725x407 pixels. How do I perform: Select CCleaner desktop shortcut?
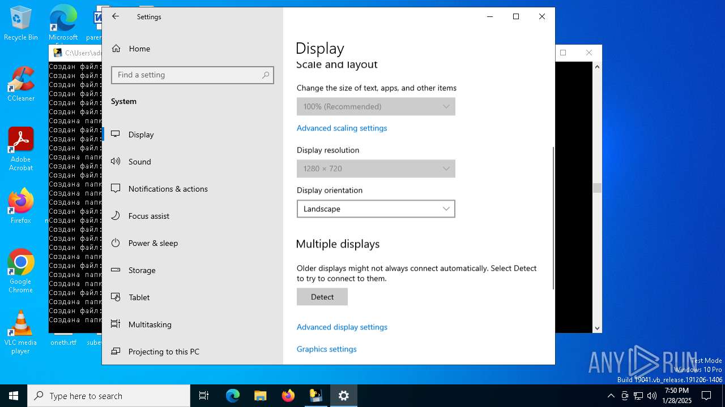(21, 85)
